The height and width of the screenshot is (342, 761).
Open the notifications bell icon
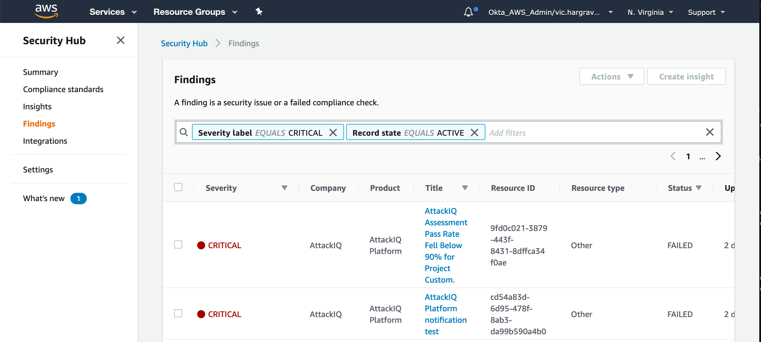pos(468,12)
